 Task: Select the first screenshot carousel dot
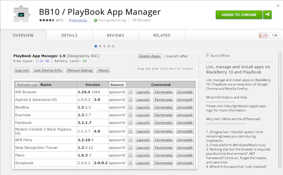tap(95, 46)
